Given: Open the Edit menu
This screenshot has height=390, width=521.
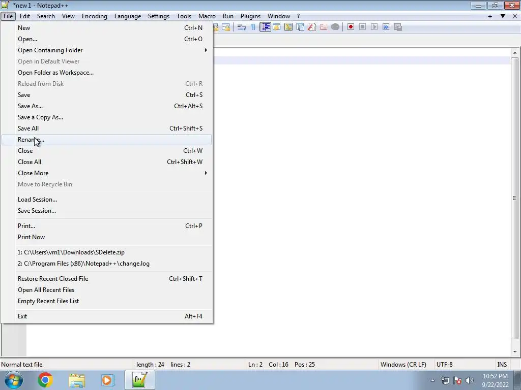Looking at the screenshot, I should point(25,16).
